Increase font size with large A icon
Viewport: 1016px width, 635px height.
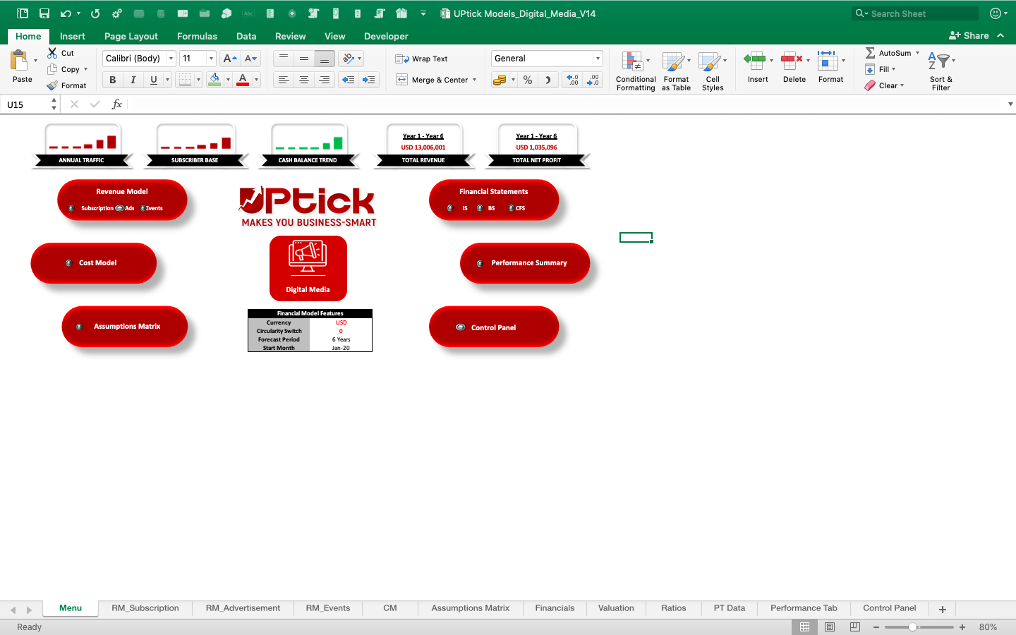[x=230, y=59]
